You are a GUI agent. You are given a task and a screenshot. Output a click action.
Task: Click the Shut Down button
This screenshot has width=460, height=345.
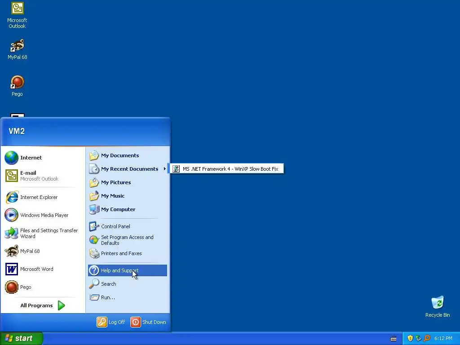point(148,322)
